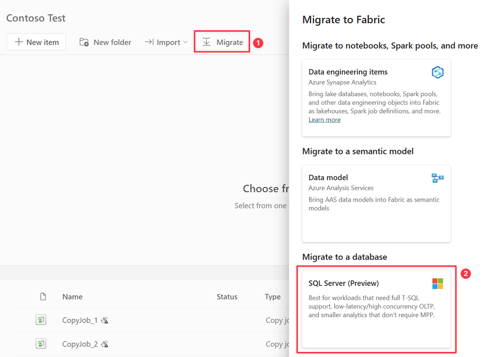This screenshot has width=486, height=357.
Task: Click the Microsoft logo on SQL Server card
Action: (x=437, y=283)
